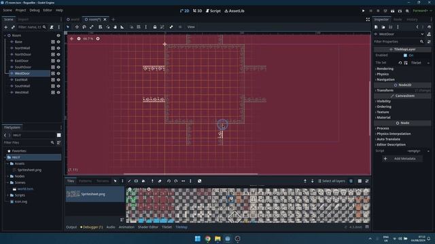435x244 pixels.
Task: Click the Filter Properties search field
Action: (399, 42)
